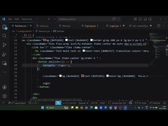Click src in the breadcrumb

click(x=14, y=31)
